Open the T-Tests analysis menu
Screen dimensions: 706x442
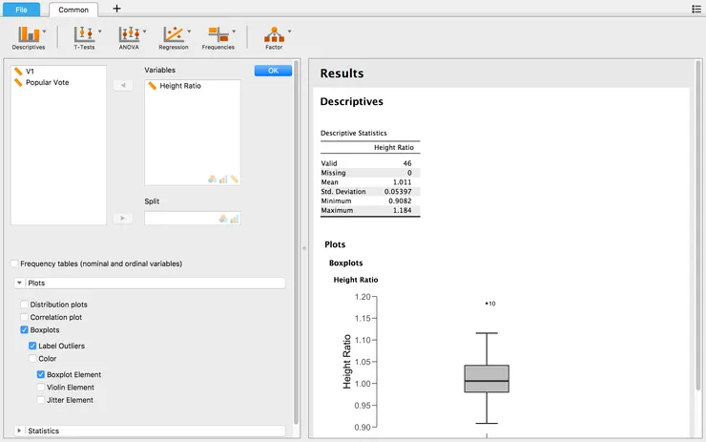pos(84,37)
